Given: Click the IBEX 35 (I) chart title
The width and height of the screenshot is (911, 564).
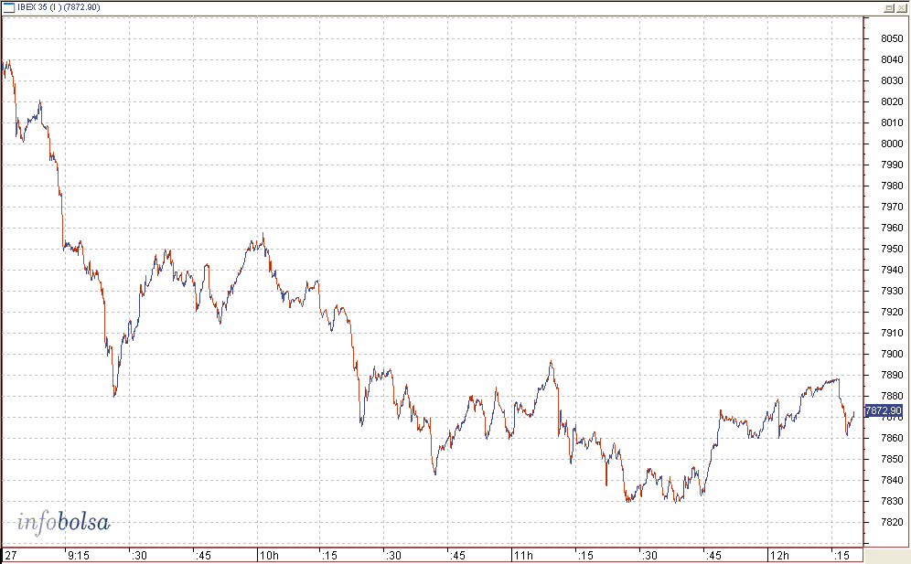Looking at the screenshot, I should (x=59, y=7).
